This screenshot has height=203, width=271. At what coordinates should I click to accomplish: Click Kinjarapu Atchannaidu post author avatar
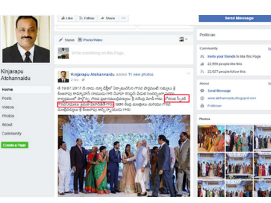(63, 76)
